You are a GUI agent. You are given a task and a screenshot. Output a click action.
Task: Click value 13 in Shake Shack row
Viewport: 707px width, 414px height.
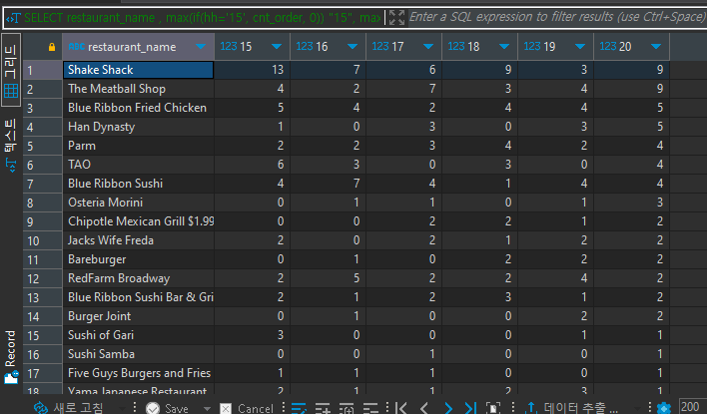point(252,70)
